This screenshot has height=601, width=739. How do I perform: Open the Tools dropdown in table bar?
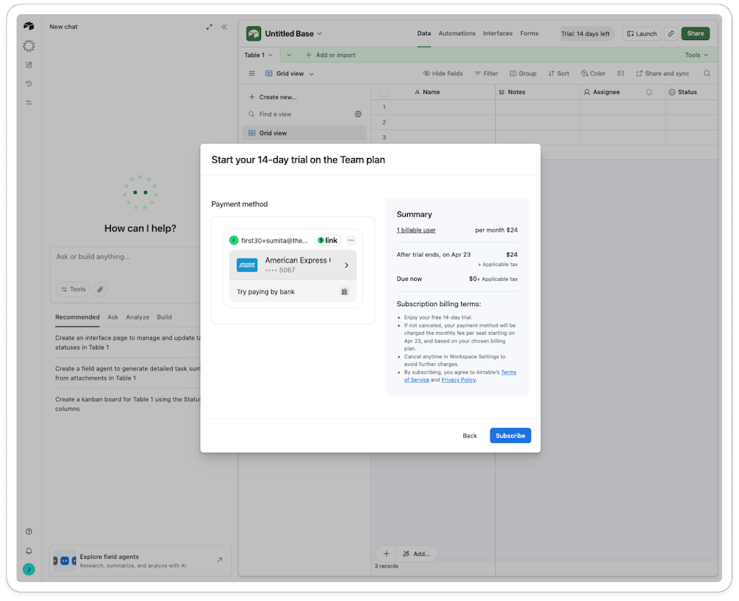(x=697, y=55)
